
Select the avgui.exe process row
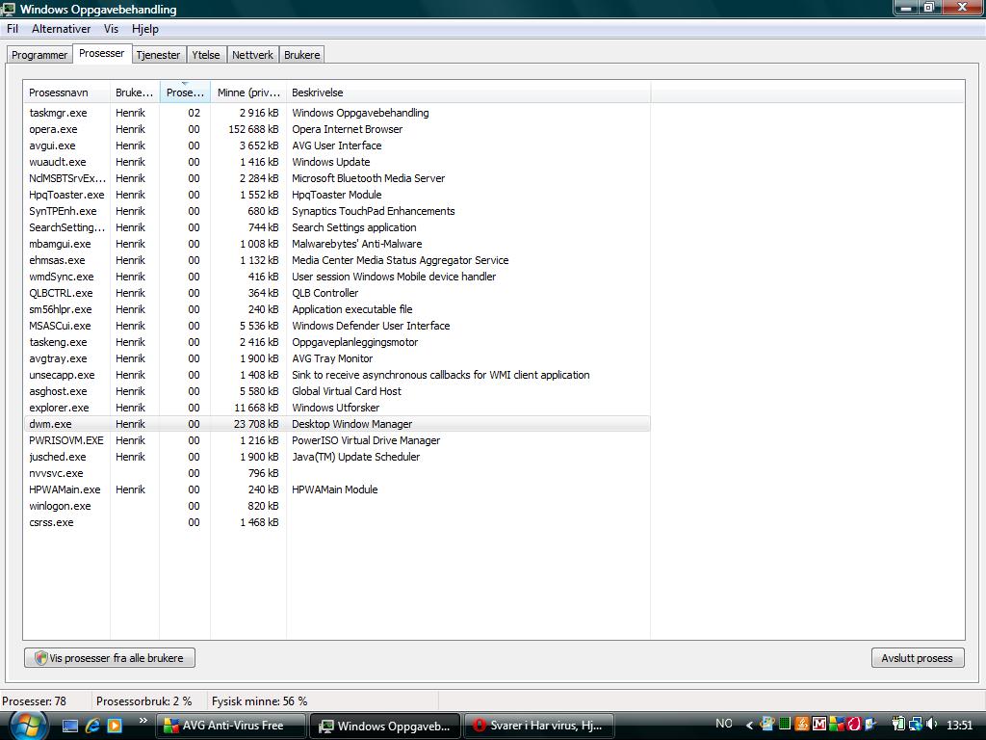coord(337,145)
